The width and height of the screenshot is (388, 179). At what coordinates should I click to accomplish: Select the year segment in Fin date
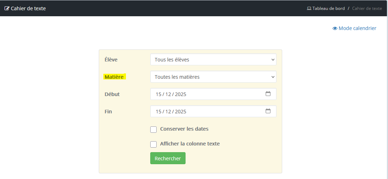click(x=180, y=112)
